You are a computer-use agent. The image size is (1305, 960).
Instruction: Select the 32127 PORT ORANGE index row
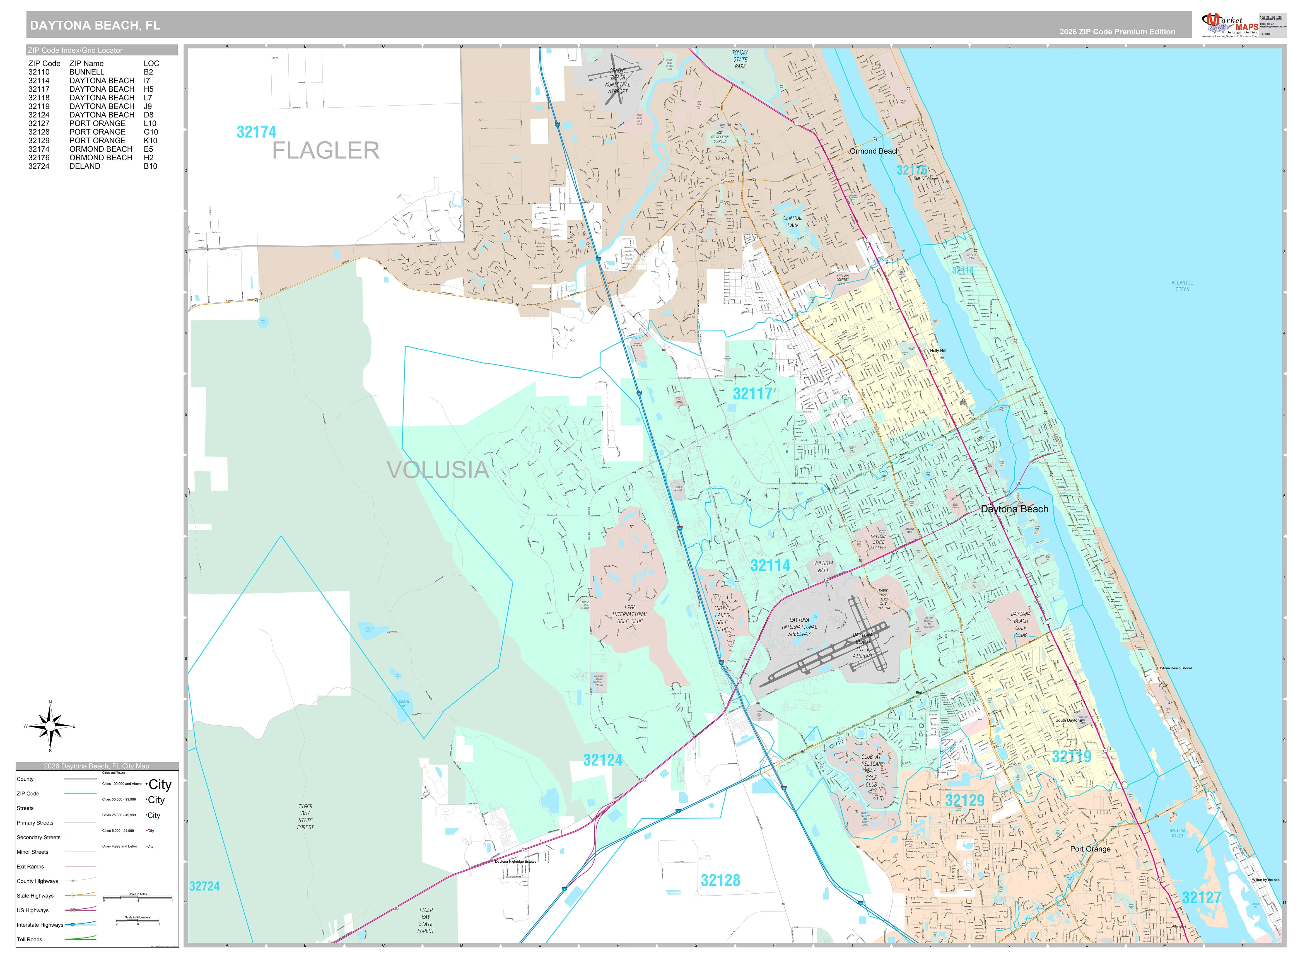click(x=93, y=123)
